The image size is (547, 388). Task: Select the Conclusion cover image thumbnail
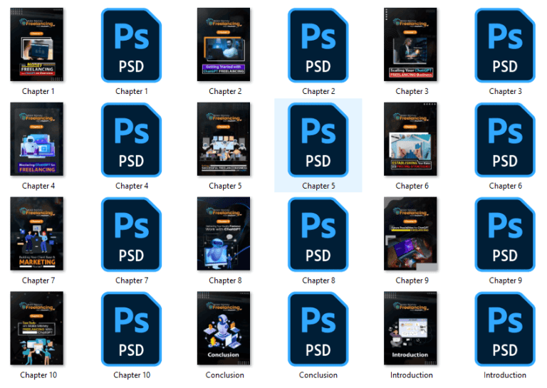coord(224,328)
